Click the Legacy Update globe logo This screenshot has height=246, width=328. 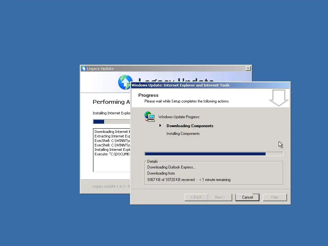125,82
